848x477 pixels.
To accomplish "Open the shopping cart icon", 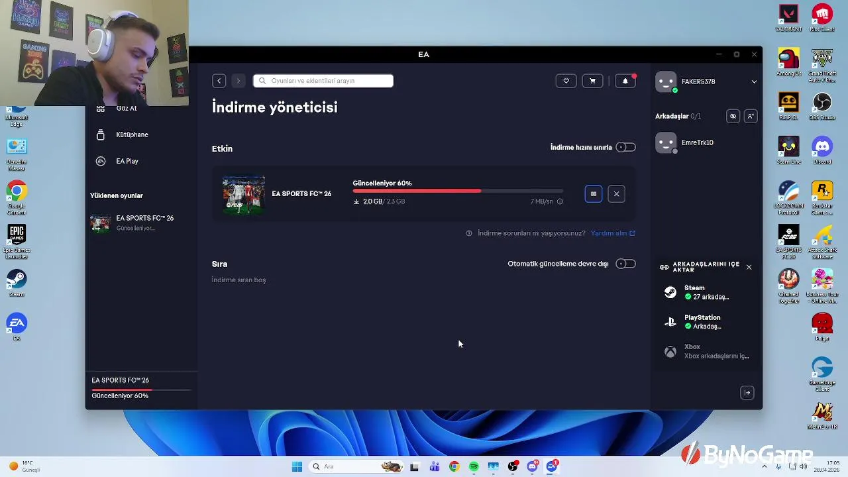I will [x=592, y=81].
